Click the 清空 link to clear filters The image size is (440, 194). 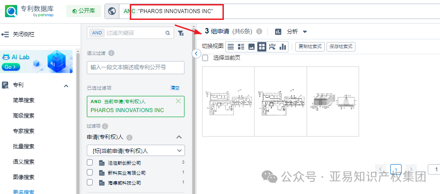tap(175, 88)
